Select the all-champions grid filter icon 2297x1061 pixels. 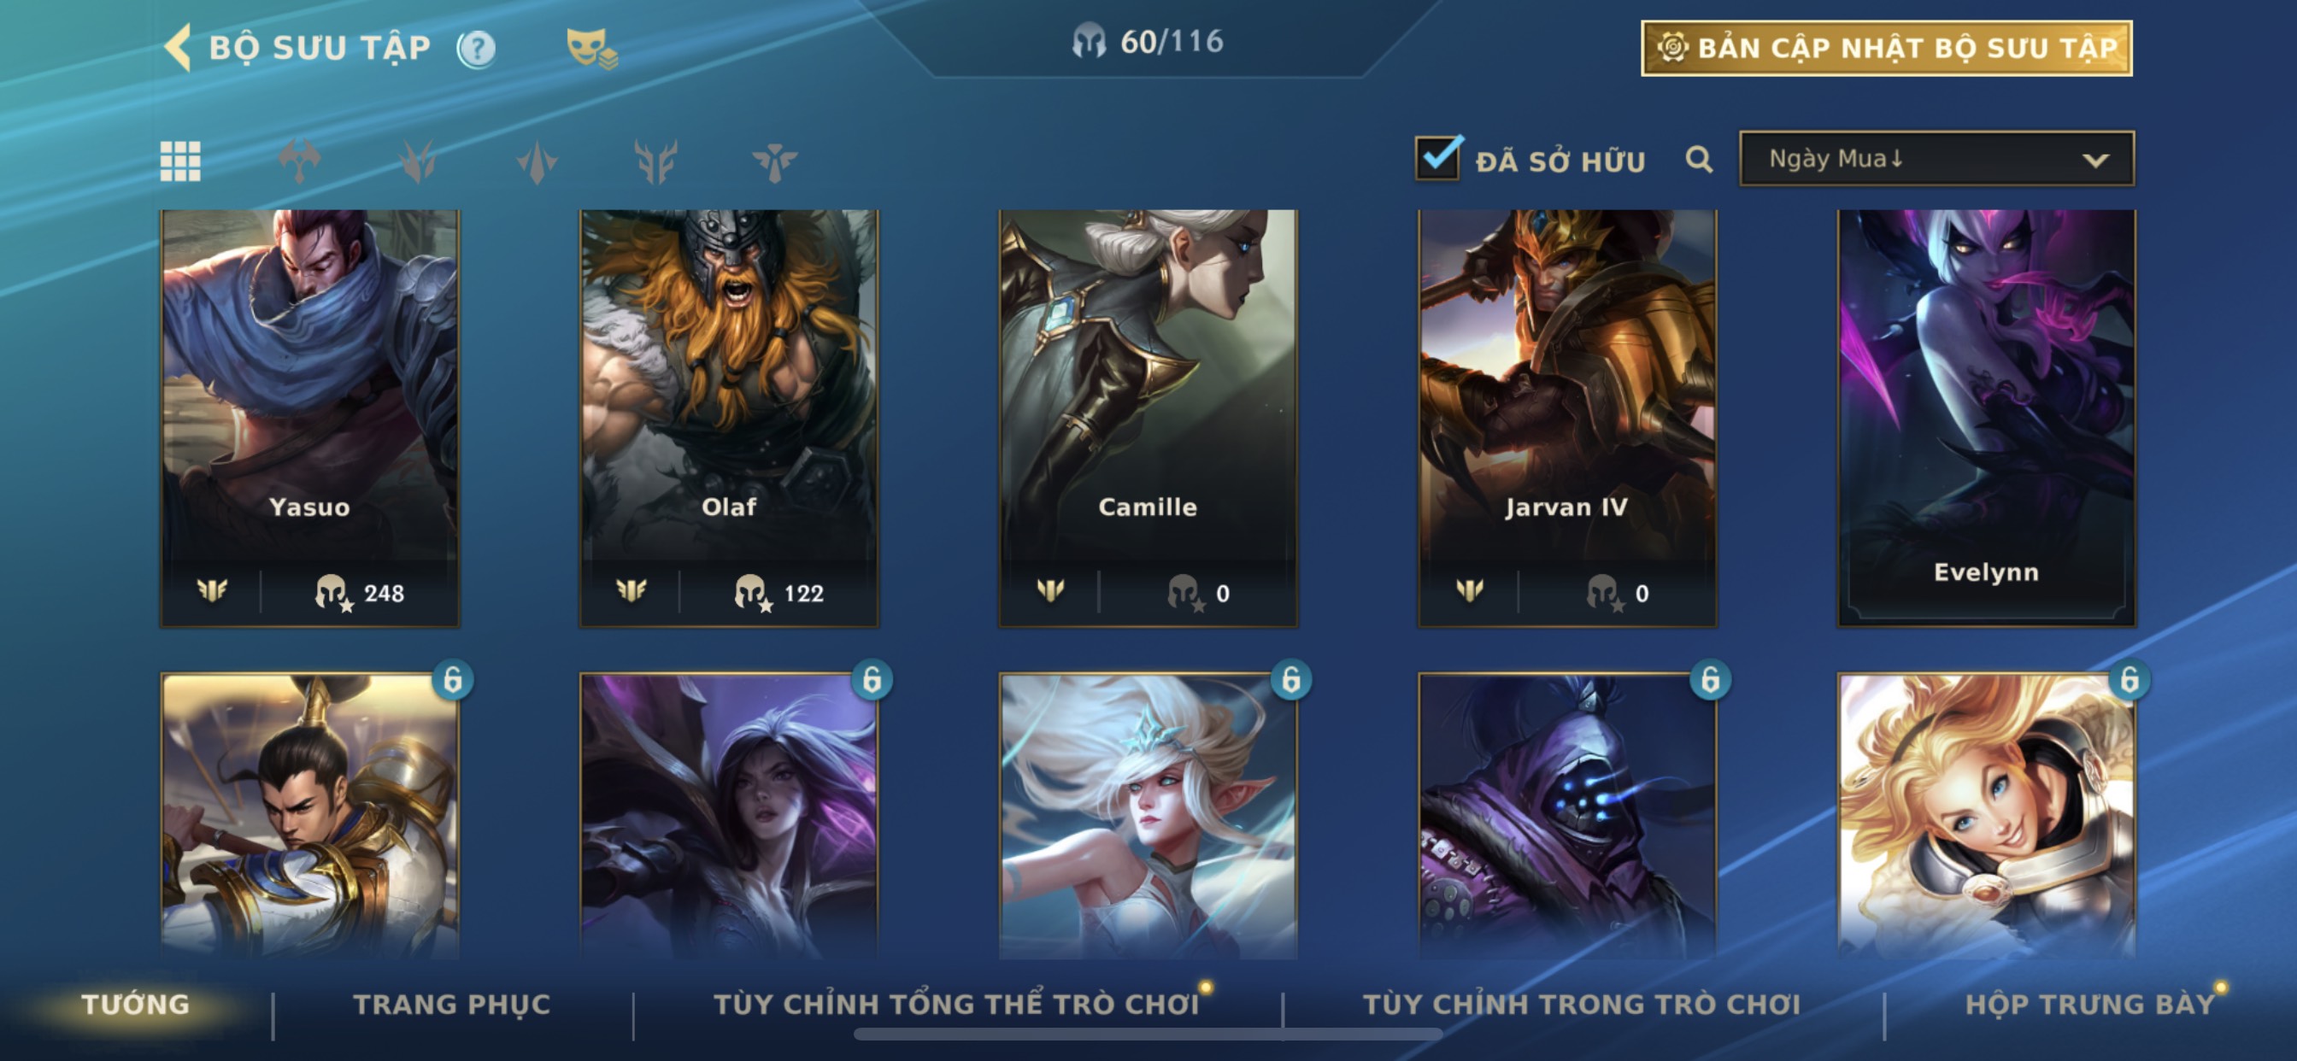(x=180, y=161)
